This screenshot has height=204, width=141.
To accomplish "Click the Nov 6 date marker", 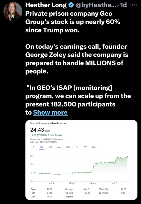I will [93, 183].
